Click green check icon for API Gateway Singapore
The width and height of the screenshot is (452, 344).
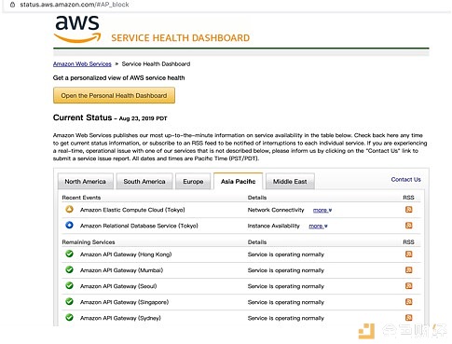69,301
